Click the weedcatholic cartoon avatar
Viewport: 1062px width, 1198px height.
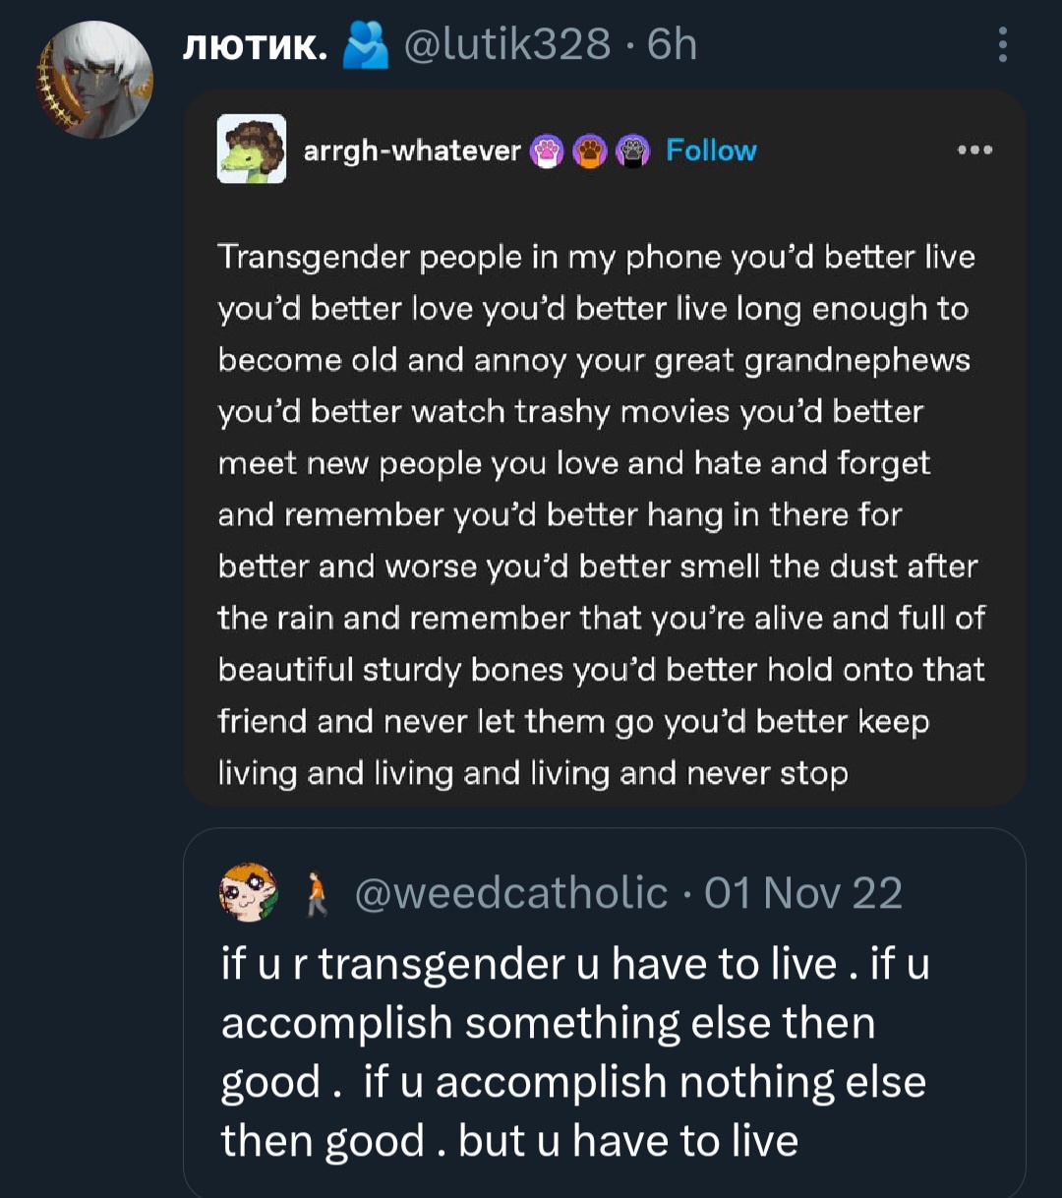click(x=248, y=892)
